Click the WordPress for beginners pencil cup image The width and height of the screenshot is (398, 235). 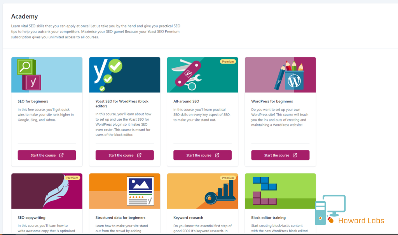280,75
